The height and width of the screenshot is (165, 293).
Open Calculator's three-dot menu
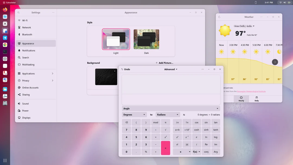(203, 69)
